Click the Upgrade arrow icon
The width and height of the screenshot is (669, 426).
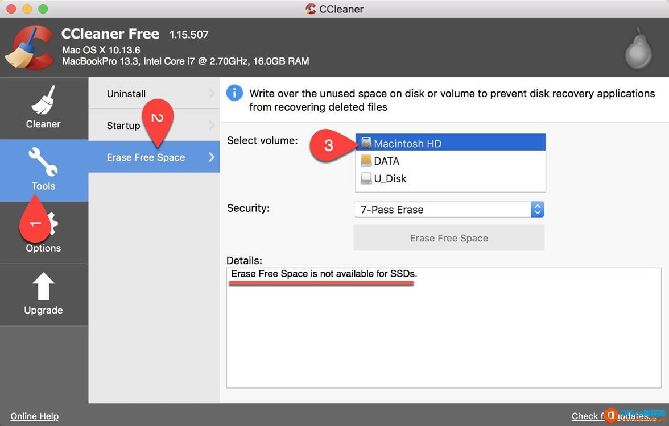pos(43,286)
